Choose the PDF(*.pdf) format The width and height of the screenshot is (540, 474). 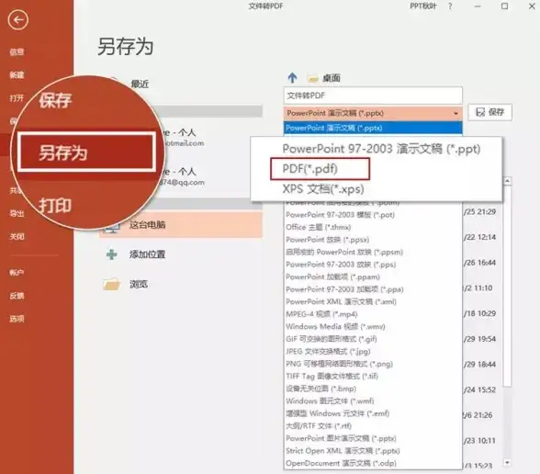click(x=320, y=169)
